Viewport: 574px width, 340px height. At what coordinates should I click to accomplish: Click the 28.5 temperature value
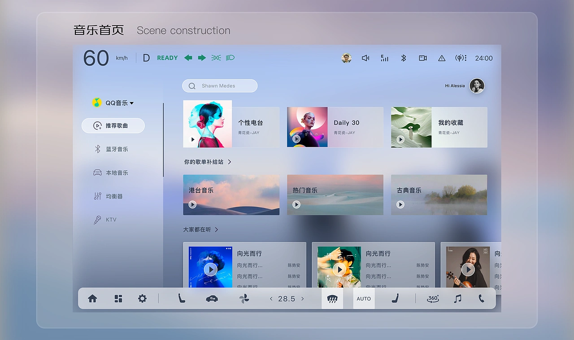[x=287, y=299]
